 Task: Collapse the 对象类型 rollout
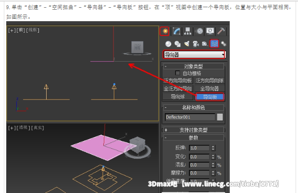click(194, 66)
